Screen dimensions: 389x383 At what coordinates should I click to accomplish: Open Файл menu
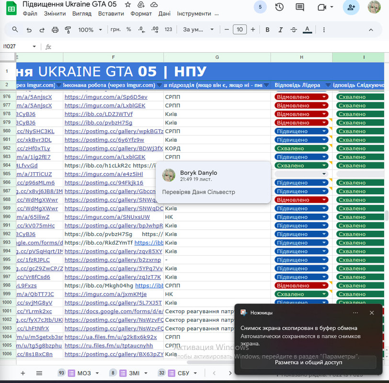coord(30,13)
